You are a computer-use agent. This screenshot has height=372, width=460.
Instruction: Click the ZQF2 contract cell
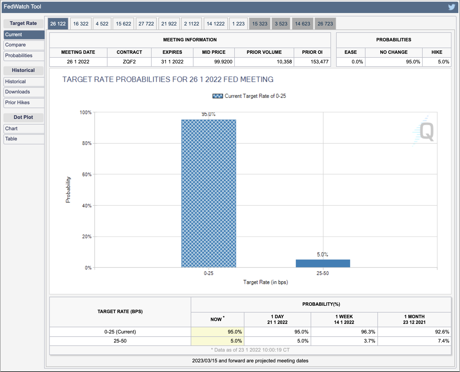129,62
